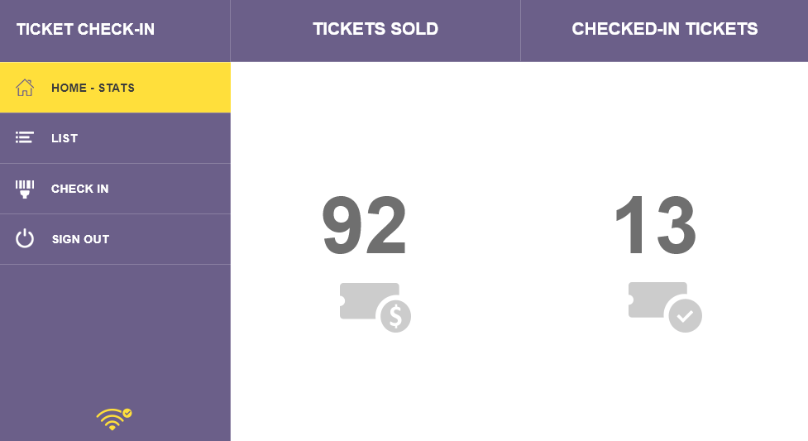Click the power icon for sign out
The image size is (808, 441).
point(24,239)
